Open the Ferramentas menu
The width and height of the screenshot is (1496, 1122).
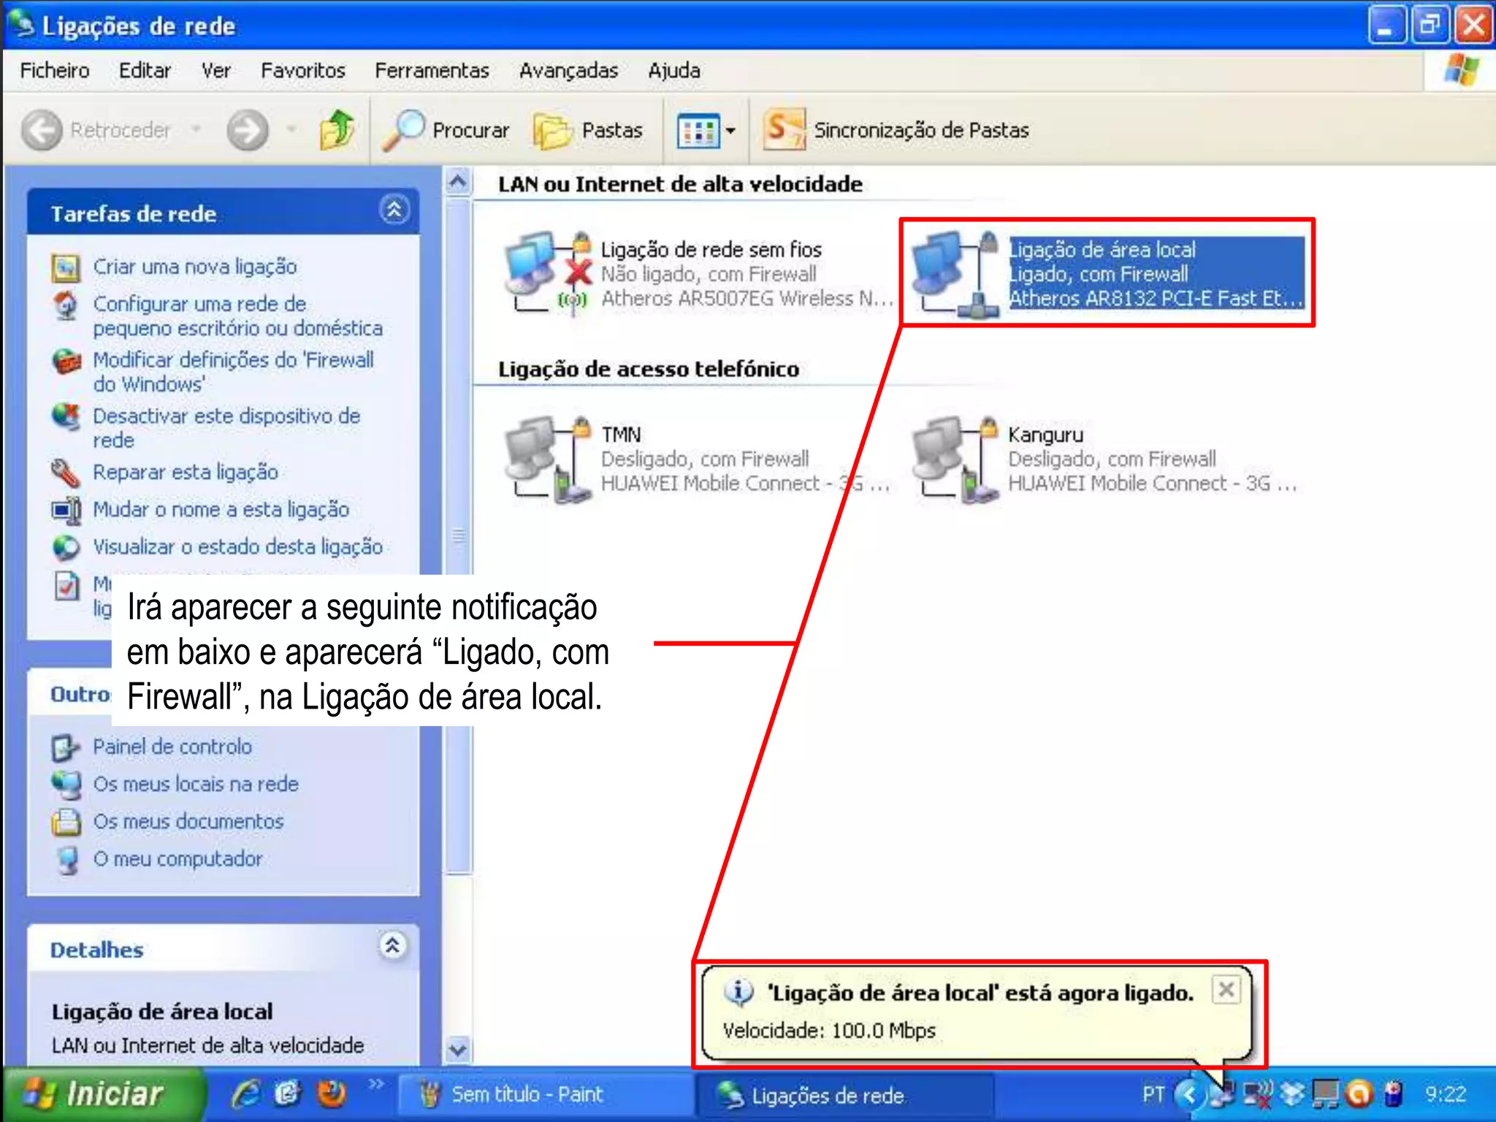pyautogui.click(x=432, y=71)
